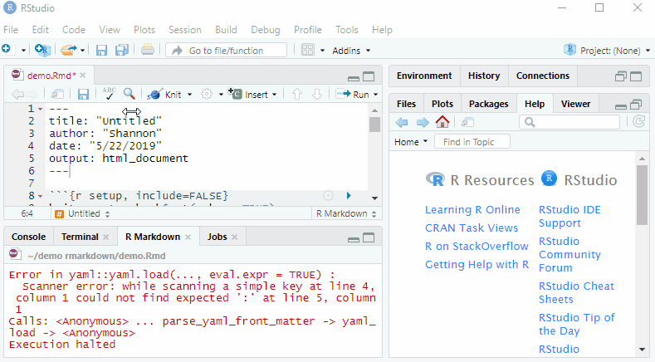Collapse the setup chunk fold arrow at line 8
655x362 pixels.
[x=40, y=196]
